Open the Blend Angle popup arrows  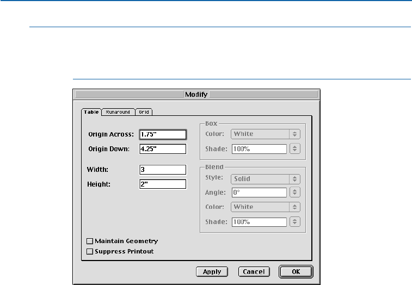point(295,193)
